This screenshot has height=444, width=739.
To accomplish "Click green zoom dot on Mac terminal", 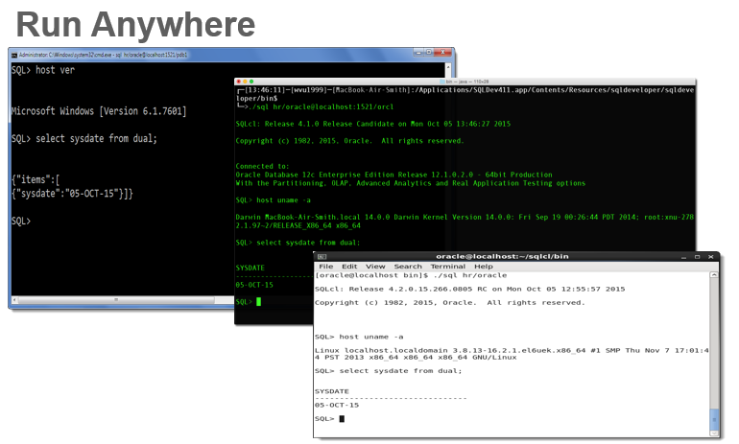I will pyautogui.click(x=251, y=82).
